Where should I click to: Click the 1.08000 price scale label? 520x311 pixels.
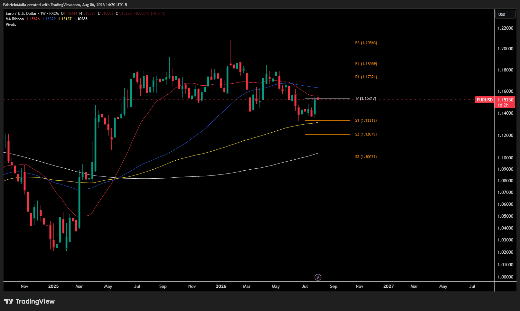point(505,181)
